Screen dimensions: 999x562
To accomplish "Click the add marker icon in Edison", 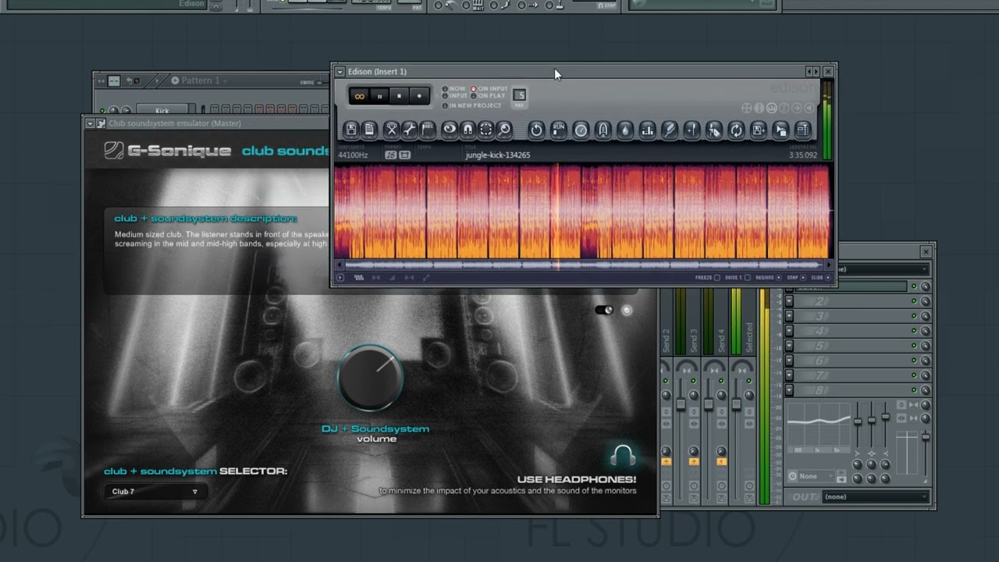I will 691,130.
